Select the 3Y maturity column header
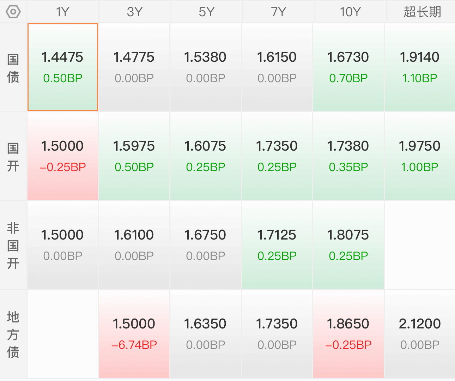455x381 pixels. point(134,12)
